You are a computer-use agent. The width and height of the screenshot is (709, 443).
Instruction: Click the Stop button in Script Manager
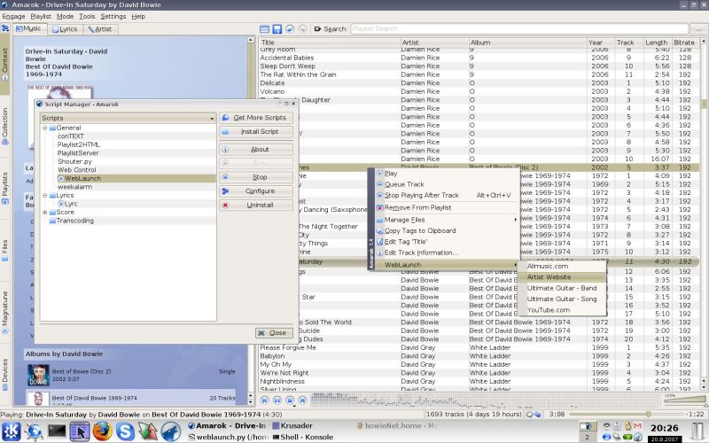point(256,177)
